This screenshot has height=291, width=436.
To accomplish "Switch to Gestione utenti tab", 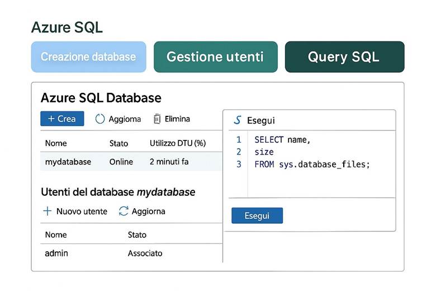I will [215, 57].
